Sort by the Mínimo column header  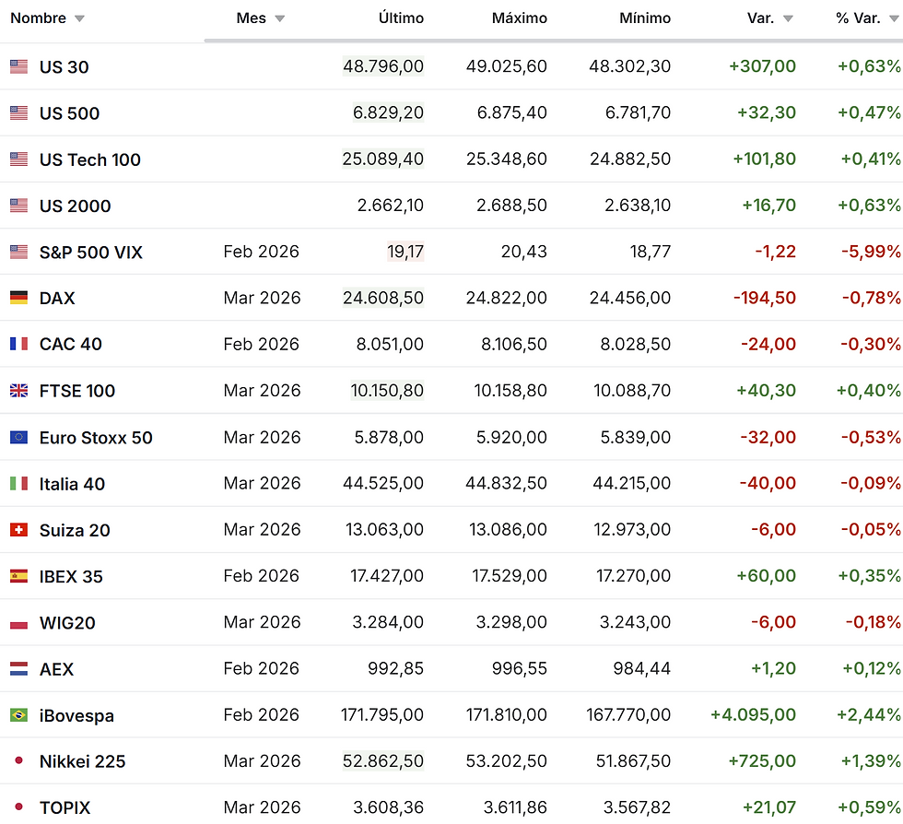click(x=644, y=18)
